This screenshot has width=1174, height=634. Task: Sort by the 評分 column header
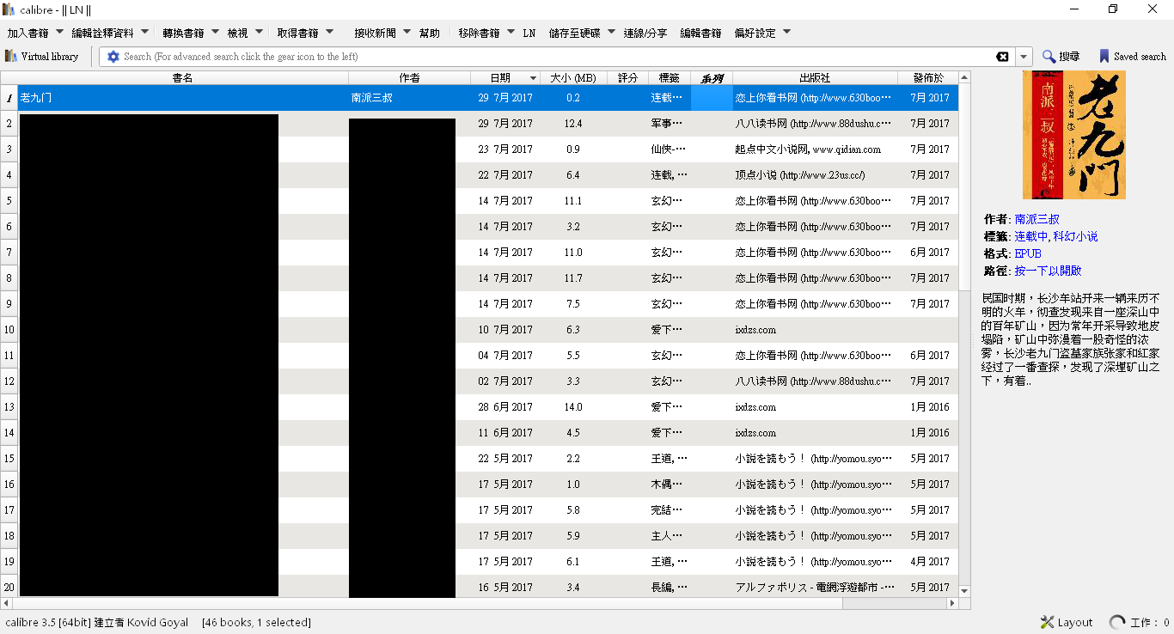(x=627, y=78)
